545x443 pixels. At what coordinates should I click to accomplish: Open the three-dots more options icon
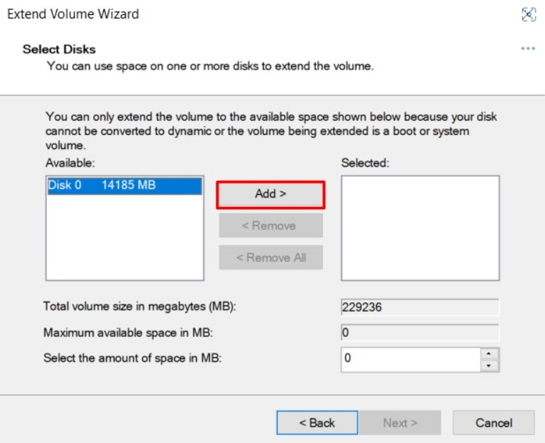[x=527, y=49]
